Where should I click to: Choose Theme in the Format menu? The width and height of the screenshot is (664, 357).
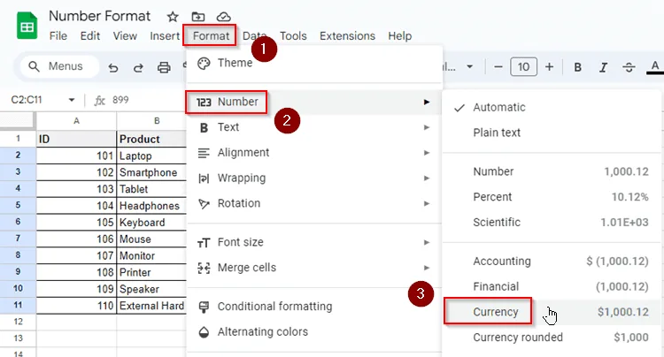[314, 63]
